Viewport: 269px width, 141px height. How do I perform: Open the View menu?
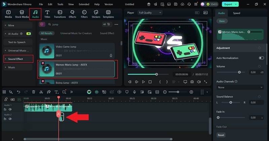(71, 4)
